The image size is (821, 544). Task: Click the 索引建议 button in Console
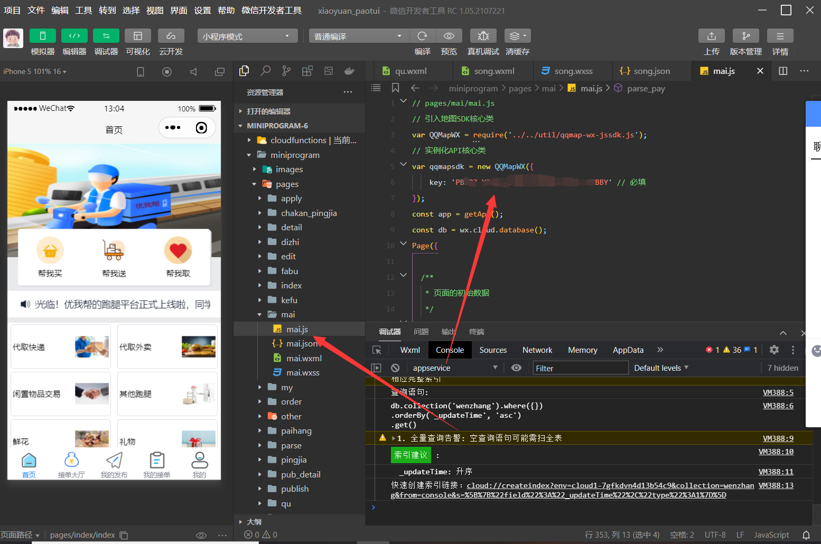pyautogui.click(x=410, y=455)
